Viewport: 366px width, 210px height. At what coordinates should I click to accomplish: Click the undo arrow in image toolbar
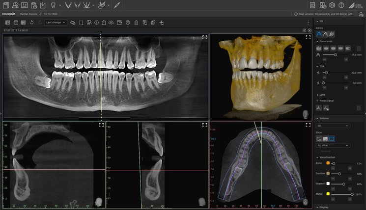[x=31, y=23]
